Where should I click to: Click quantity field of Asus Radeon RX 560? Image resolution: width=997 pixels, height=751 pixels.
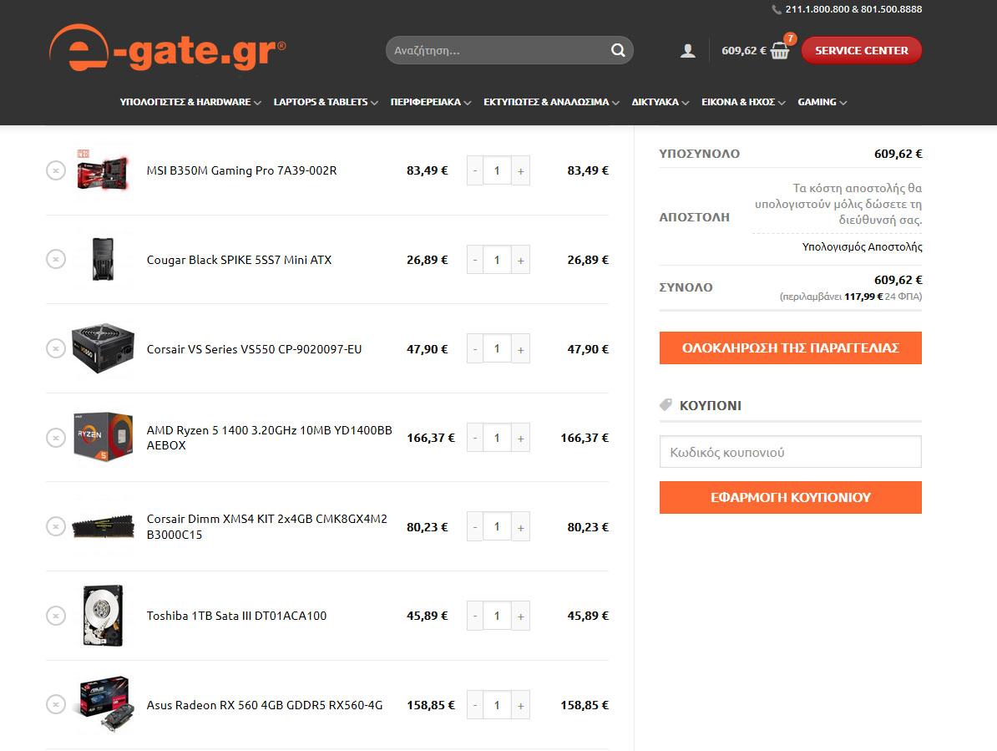tap(497, 705)
